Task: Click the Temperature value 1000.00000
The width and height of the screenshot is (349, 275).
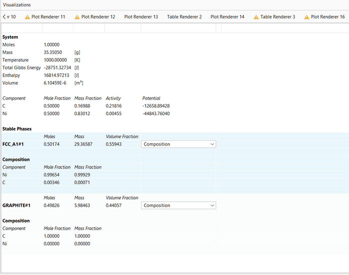Action: pos(55,60)
